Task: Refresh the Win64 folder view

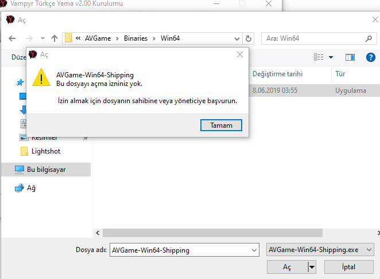Action: pyautogui.click(x=249, y=38)
